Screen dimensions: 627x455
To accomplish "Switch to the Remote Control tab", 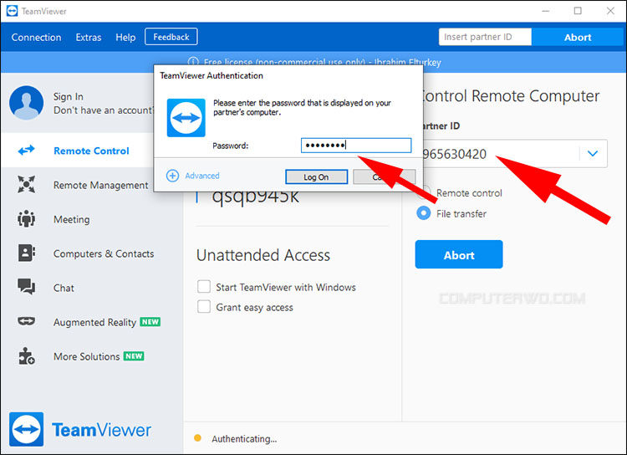I will pos(92,151).
